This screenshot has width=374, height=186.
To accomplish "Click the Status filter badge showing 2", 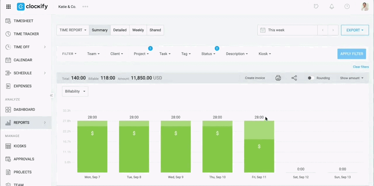I will point(217,48).
